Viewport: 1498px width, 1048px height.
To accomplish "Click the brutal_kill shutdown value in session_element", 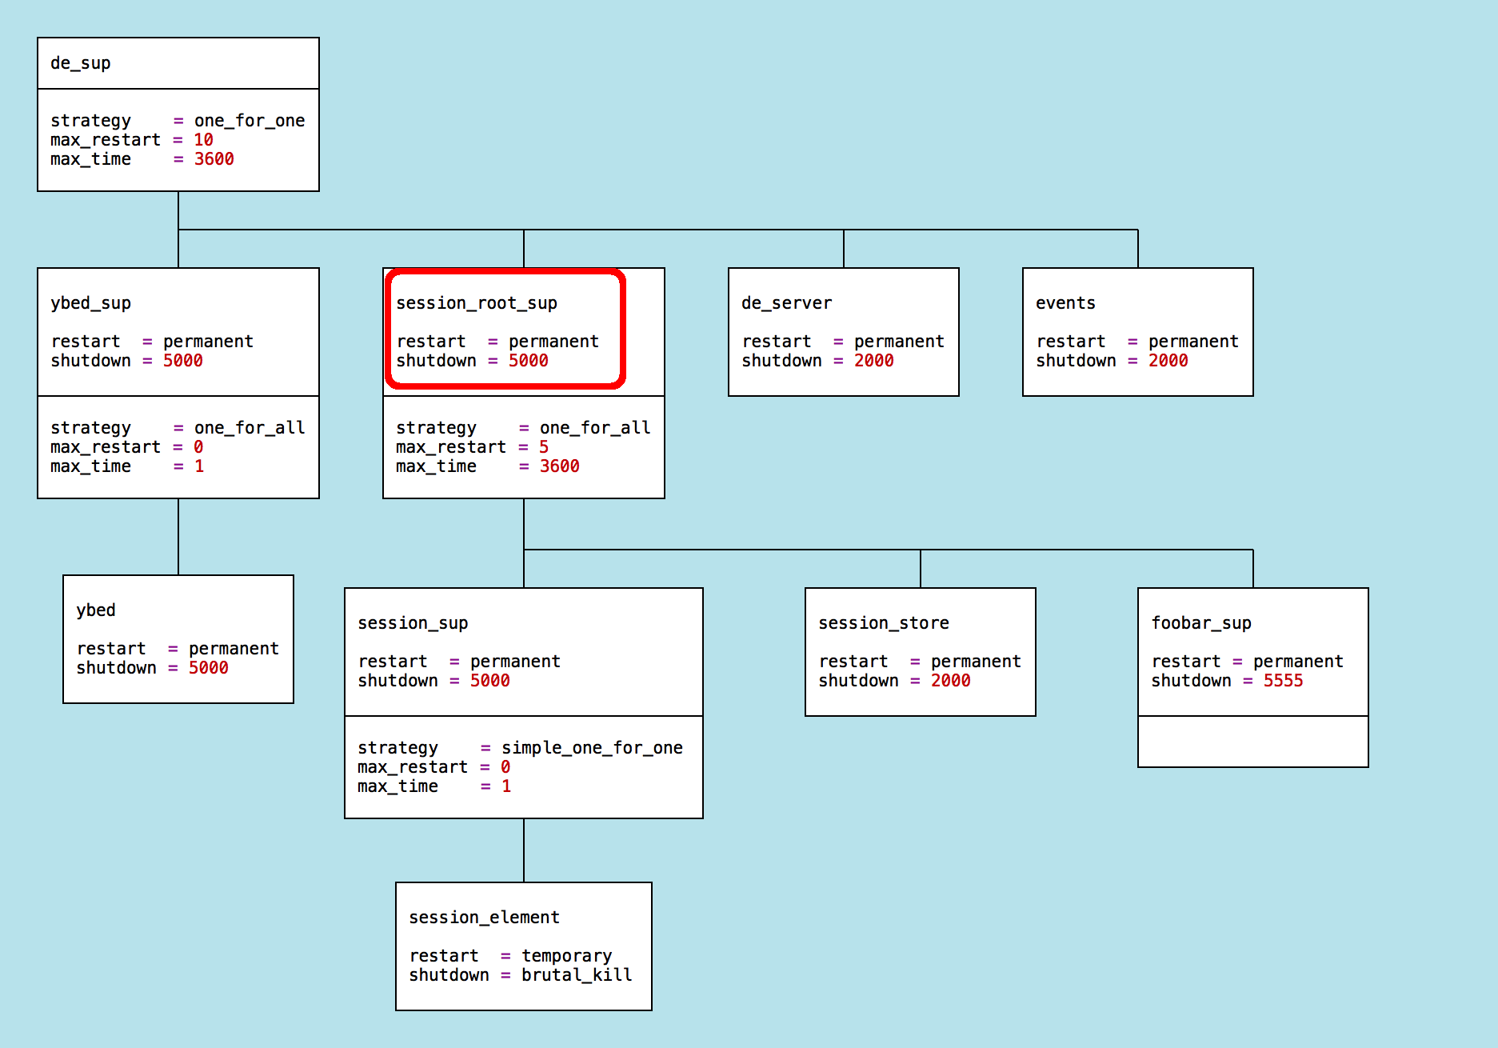I will tap(577, 975).
